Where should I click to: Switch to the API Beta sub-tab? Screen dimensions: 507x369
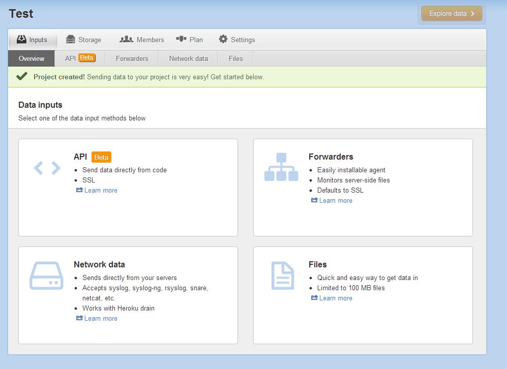click(80, 58)
